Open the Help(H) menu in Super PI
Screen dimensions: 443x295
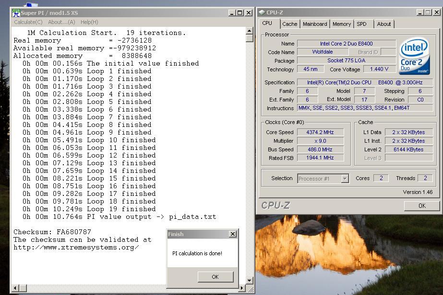click(x=89, y=22)
